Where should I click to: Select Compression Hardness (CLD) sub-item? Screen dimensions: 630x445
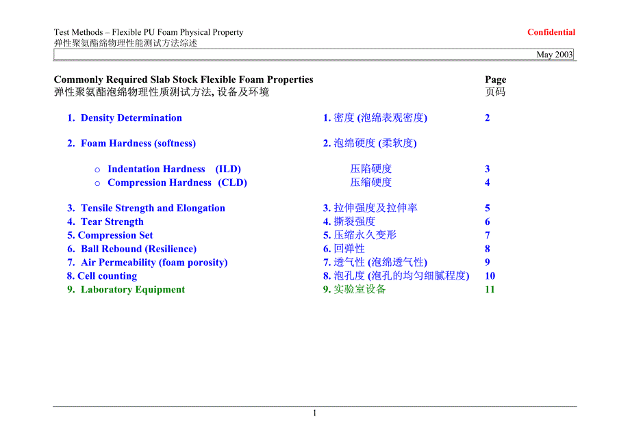[177, 183]
